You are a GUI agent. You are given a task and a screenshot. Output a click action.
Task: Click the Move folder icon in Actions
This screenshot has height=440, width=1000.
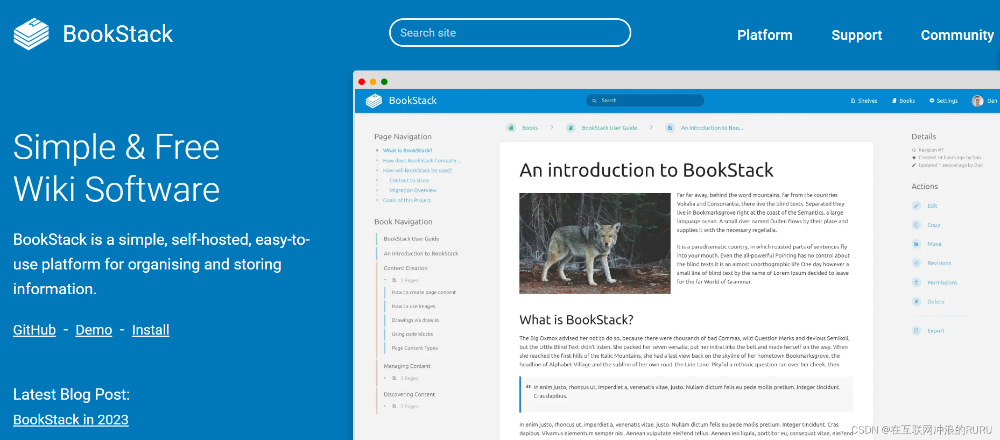click(x=916, y=244)
